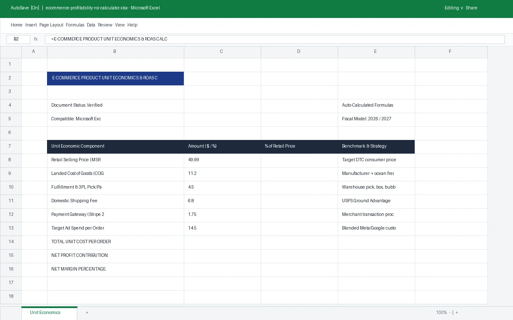Select the cell with value 6.8
This screenshot has height=320, width=513.
pyautogui.click(x=222, y=201)
